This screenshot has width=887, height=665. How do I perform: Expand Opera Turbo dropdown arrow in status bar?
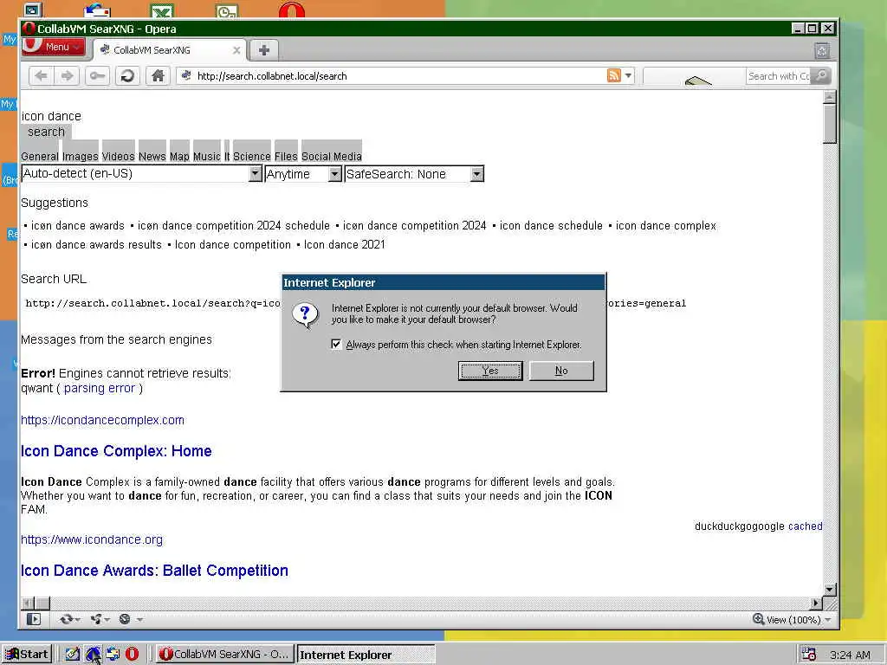coord(139,620)
